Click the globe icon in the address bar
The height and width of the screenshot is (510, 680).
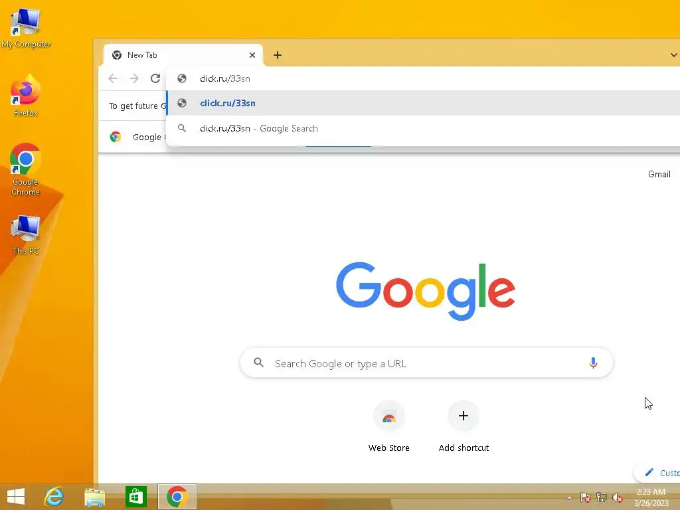point(182,78)
